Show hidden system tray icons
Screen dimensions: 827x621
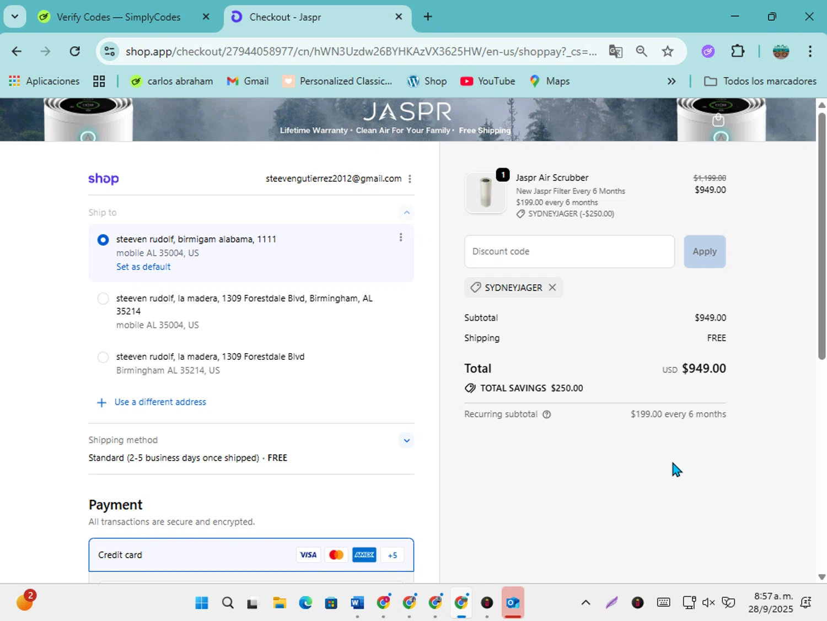[x=586, y=603]
